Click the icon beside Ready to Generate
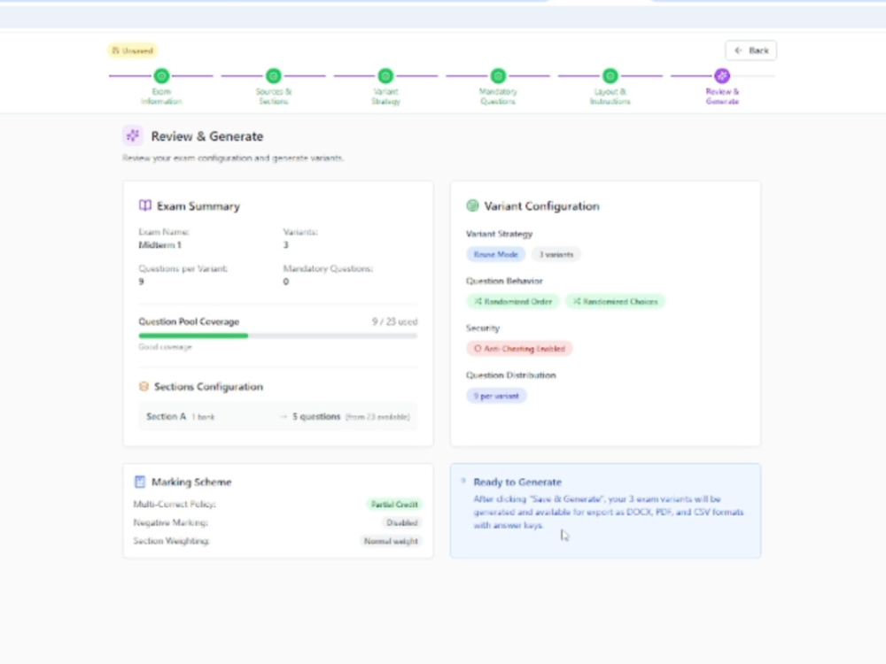 click(x=463, y=481)
